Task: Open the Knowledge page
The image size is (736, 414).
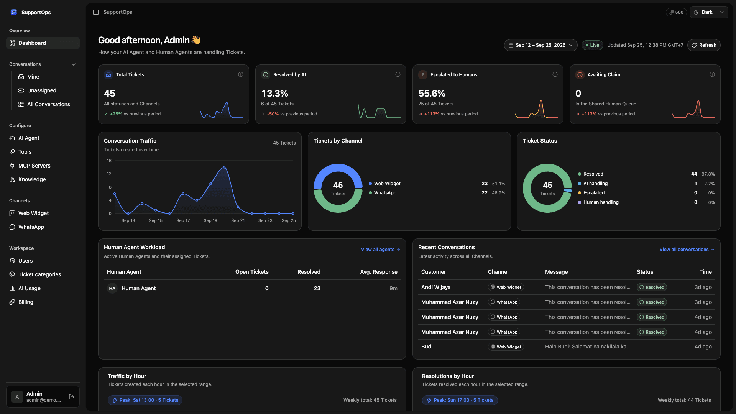Action: (43, 179)
